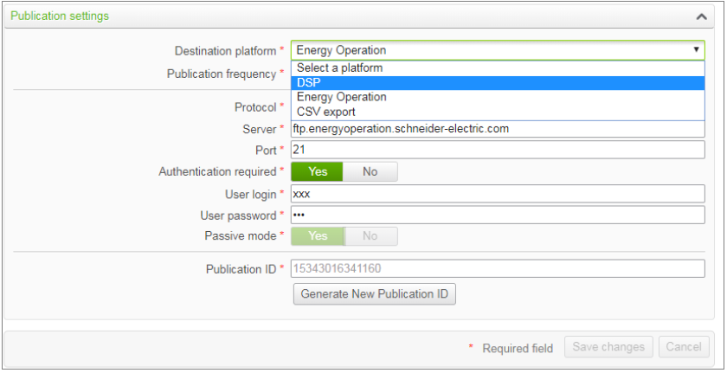Image resolution: width=727 pixels, height=373 pixels.
Task: Click the Destination platform label
Action: click(225, 51)
